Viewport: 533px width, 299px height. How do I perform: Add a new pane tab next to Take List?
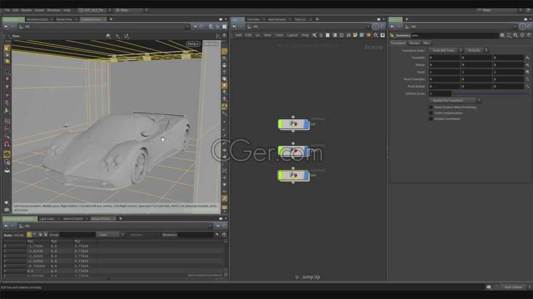point(317,19)
